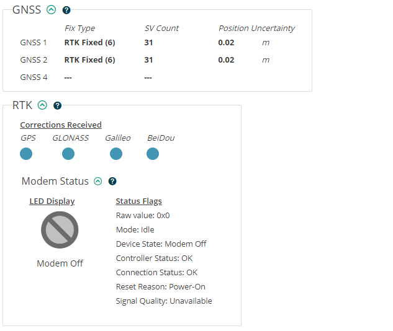Click the BeiDou corrections indicator dot
The image size is (393, 331).
pos(153,154)
